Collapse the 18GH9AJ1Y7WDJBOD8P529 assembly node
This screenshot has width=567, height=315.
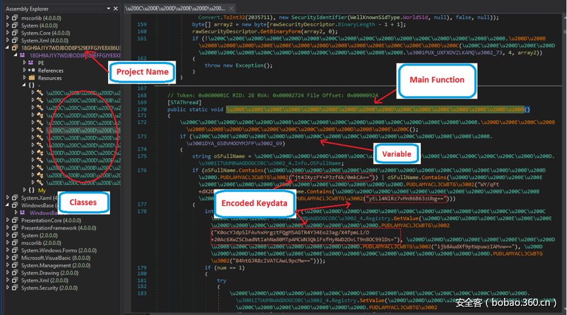[x=7, y=48]
